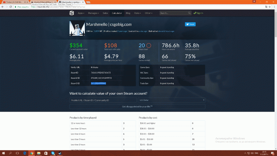Click the SteamDB stacked-disks logo
Viewport: 277px width, 156px height.
(72, 13)
